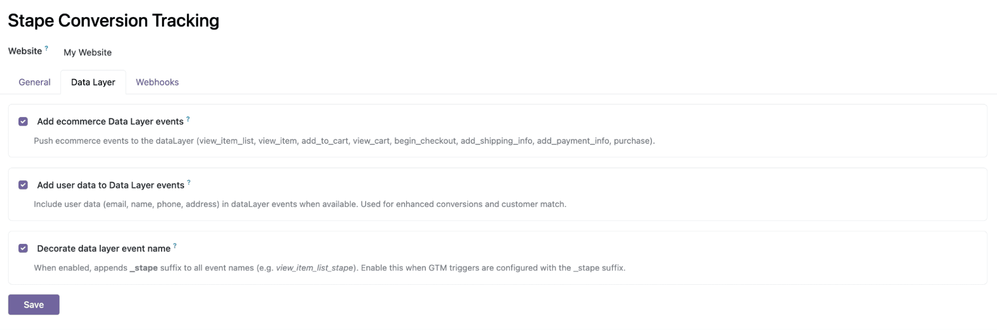Viewport: 997px width, 330px height.
Task: Click the "Add ecommerce Data Layer events" label
Action: point(110,121)
